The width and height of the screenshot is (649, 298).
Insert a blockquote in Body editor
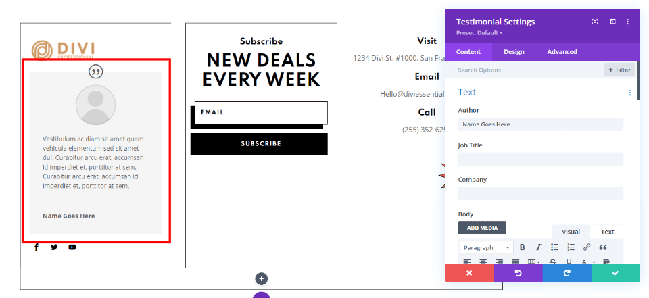[603, 247]
